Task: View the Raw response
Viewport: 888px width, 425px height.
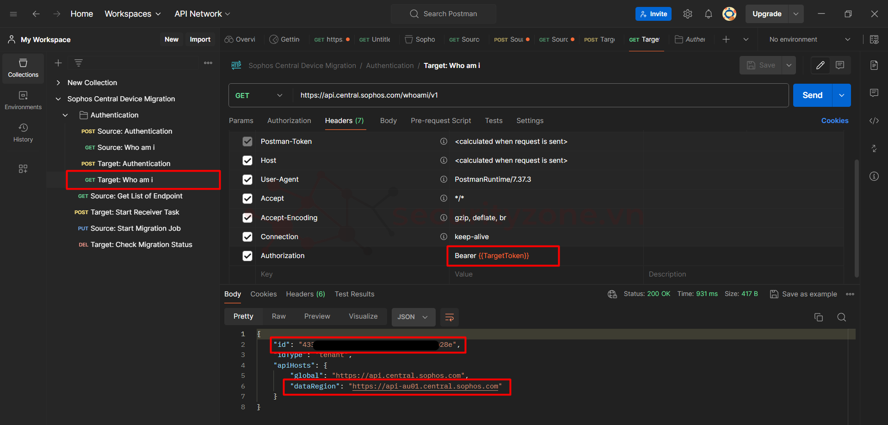Action: coord(279,316)
